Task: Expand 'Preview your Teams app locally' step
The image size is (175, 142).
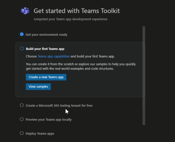Action: [49, 119]
